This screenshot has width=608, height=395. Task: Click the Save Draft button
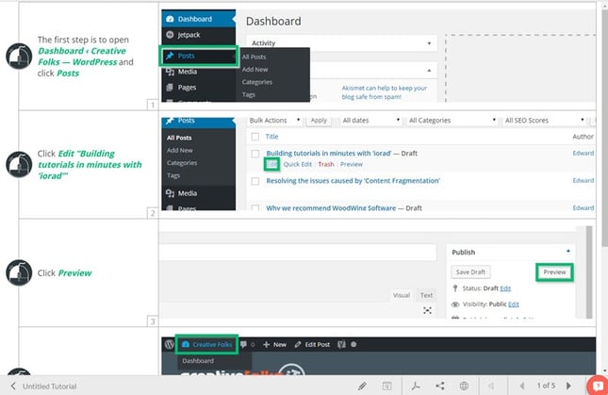click(470, 272)
